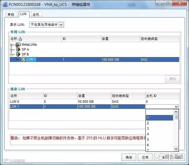Open the 主机 ID dropdown for LUN 1
This screenshot has height=165, width=189.
pyautogui.click(x=176, y=106)
